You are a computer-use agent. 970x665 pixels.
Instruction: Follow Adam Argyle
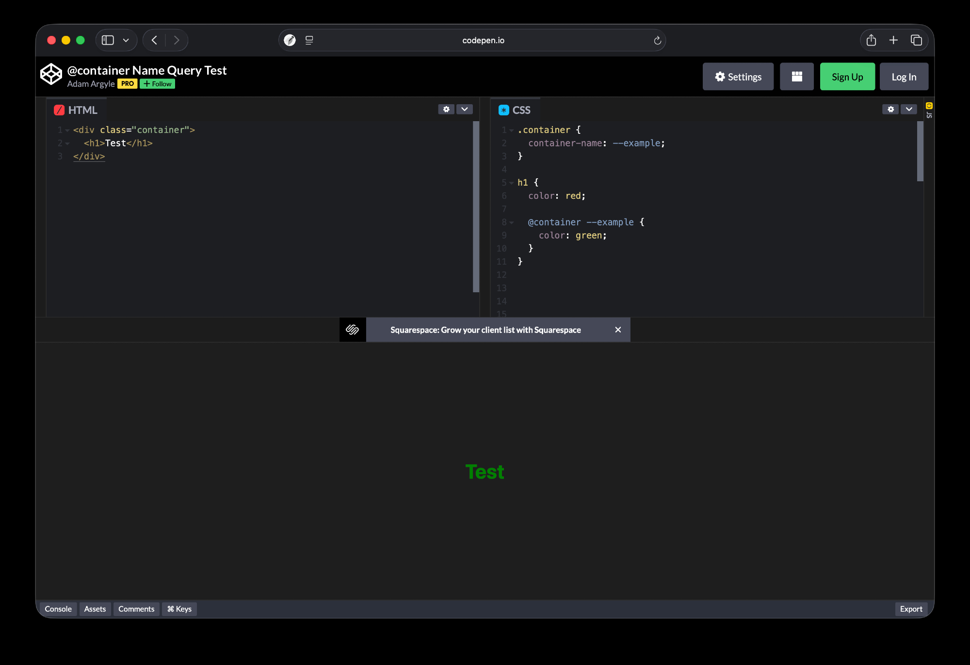coord(157,84)
